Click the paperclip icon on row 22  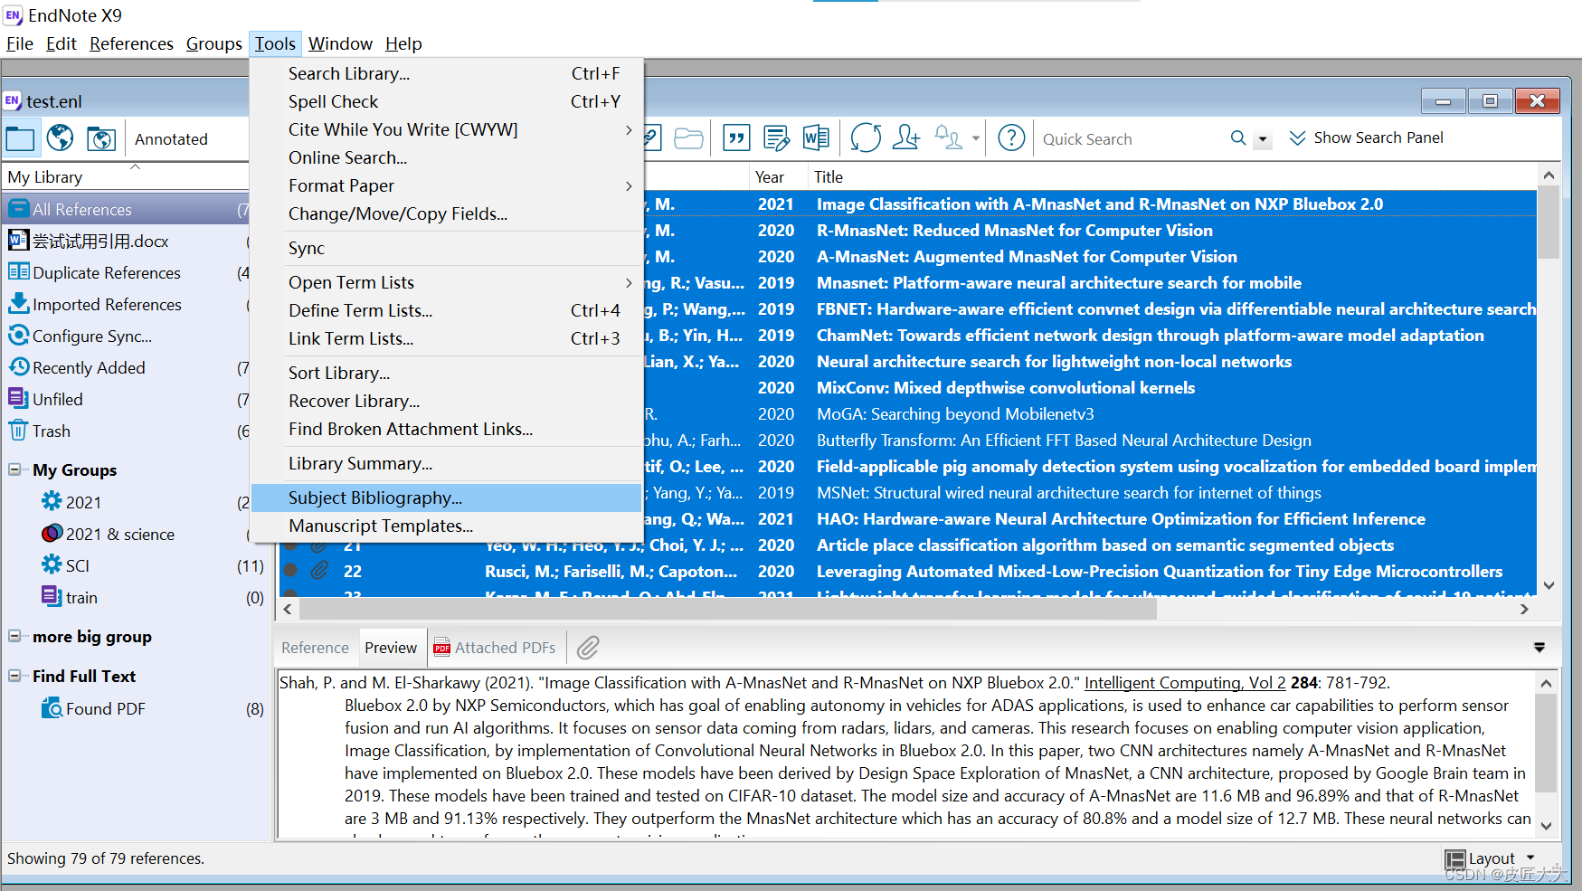coord(319,571)
